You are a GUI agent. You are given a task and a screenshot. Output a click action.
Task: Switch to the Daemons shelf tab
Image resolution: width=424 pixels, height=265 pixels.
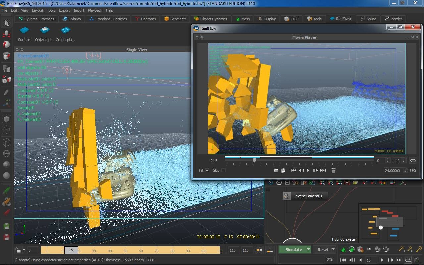[145, 19]
